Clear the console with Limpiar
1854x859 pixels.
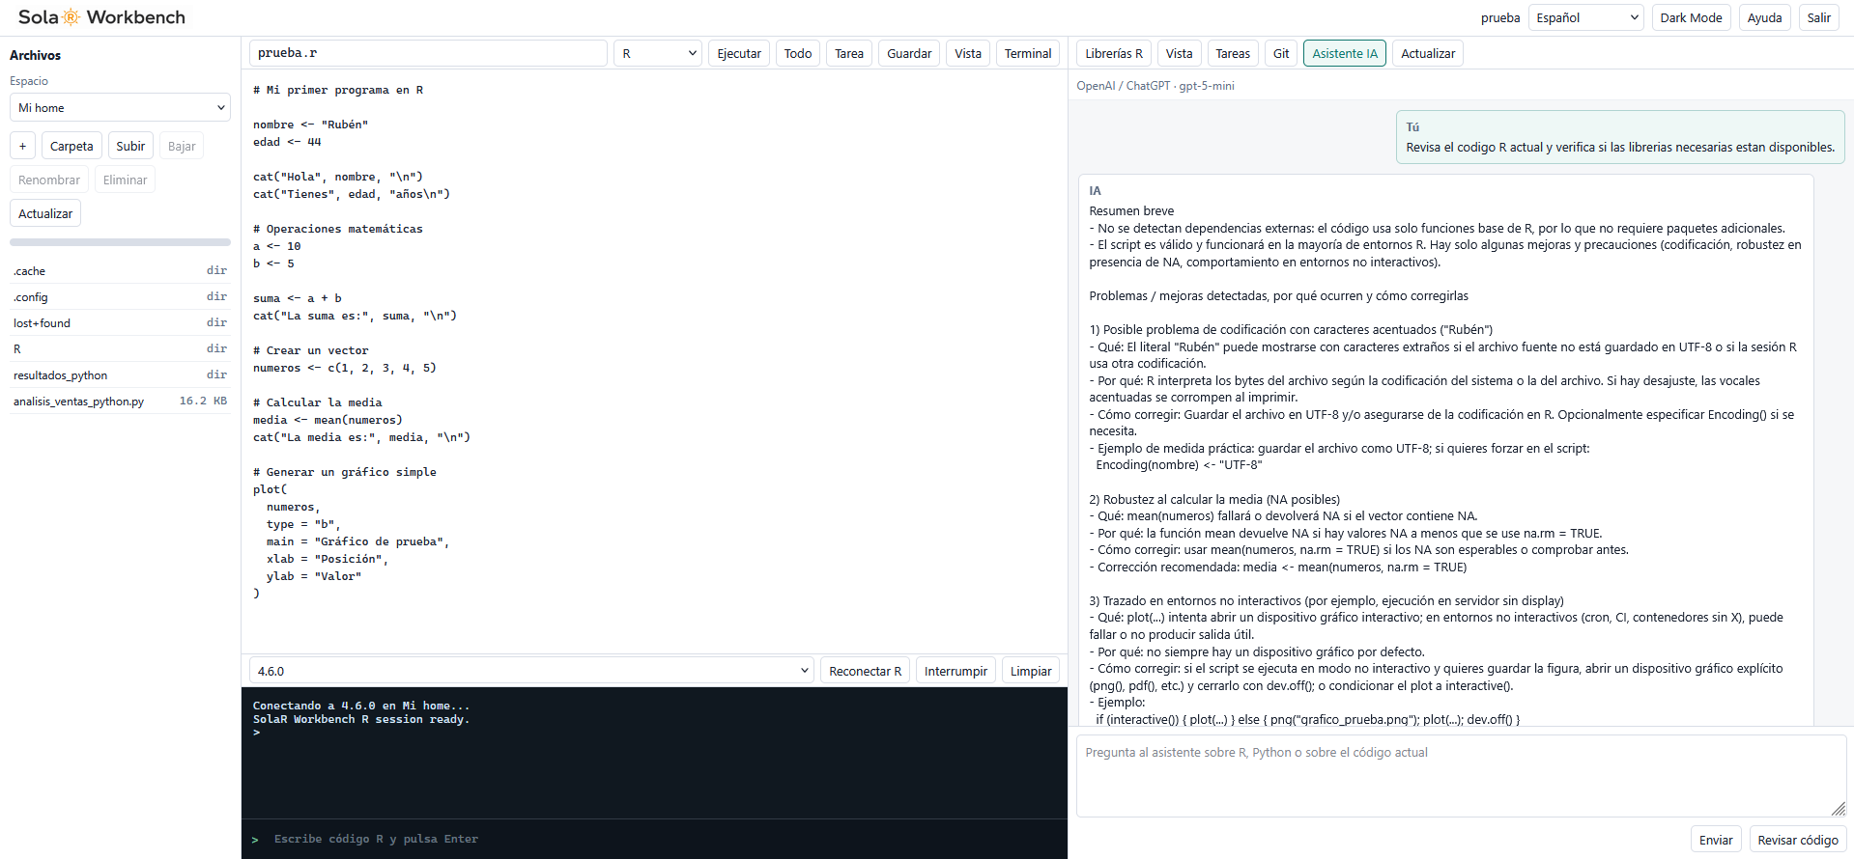[x=1031, y=671]
